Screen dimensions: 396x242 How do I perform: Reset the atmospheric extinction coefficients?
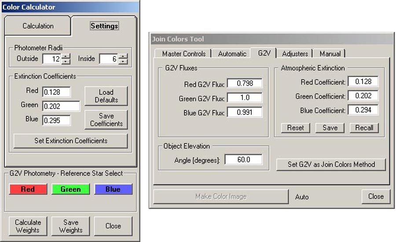295,128
